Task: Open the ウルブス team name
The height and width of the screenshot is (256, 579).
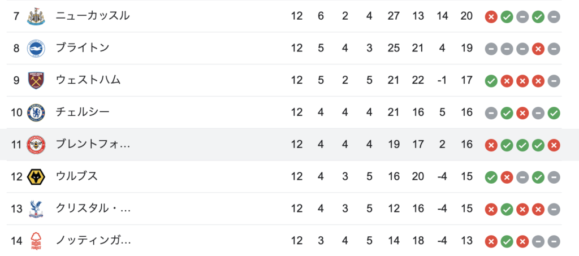Action: pos(77,176)
